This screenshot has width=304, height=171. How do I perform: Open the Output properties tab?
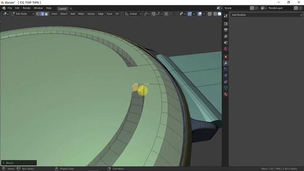tap(226, 30)
